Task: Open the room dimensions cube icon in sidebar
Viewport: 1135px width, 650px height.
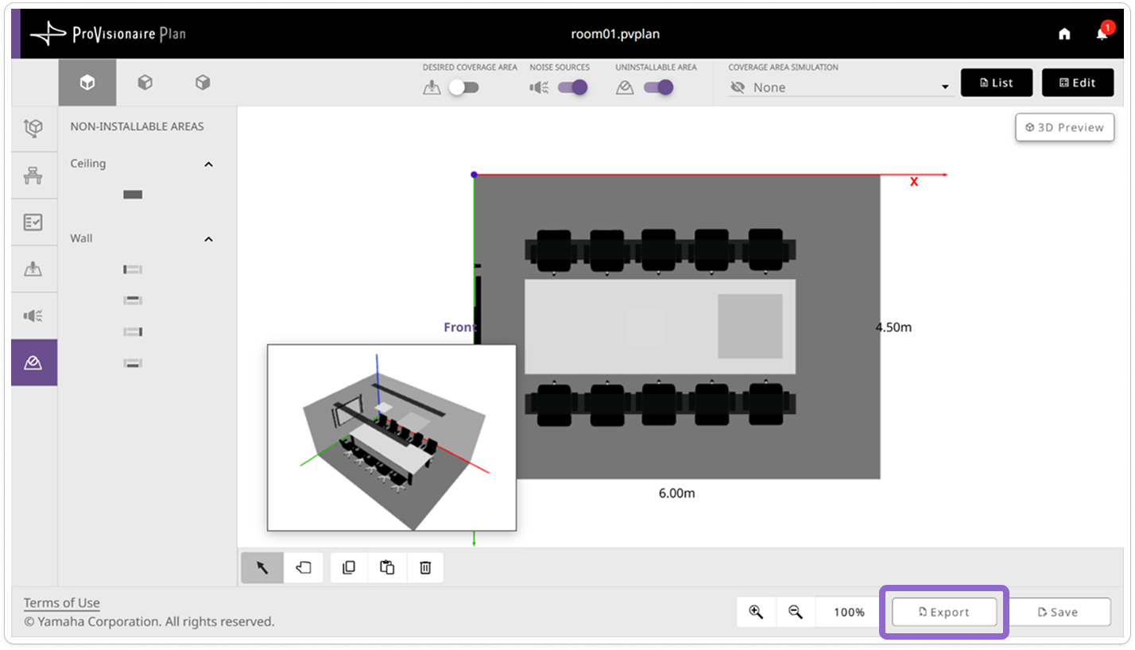Action: pos(33,128)
